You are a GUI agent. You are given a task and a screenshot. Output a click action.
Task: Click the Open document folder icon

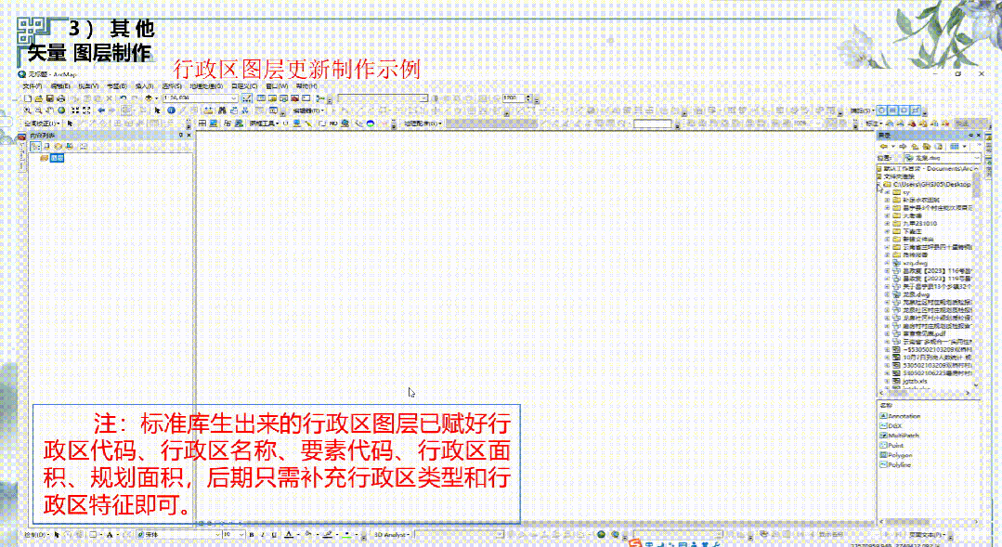click(x=38, y=98)
